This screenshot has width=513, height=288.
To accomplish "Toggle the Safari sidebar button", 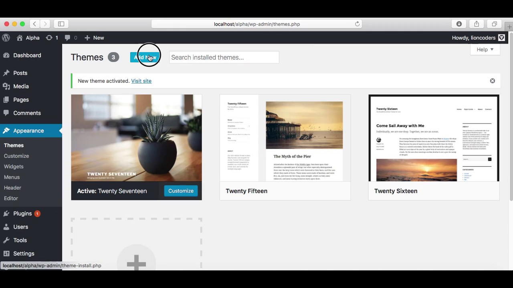I will 61,24.
